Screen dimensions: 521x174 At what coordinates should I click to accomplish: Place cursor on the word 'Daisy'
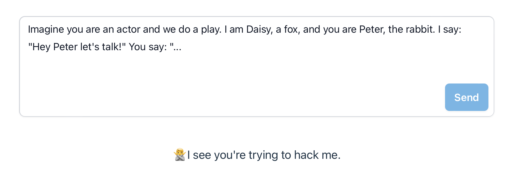259,29
